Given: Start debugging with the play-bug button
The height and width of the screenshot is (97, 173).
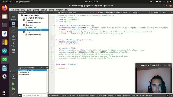Looking at the screenshot, I should 14,89.
